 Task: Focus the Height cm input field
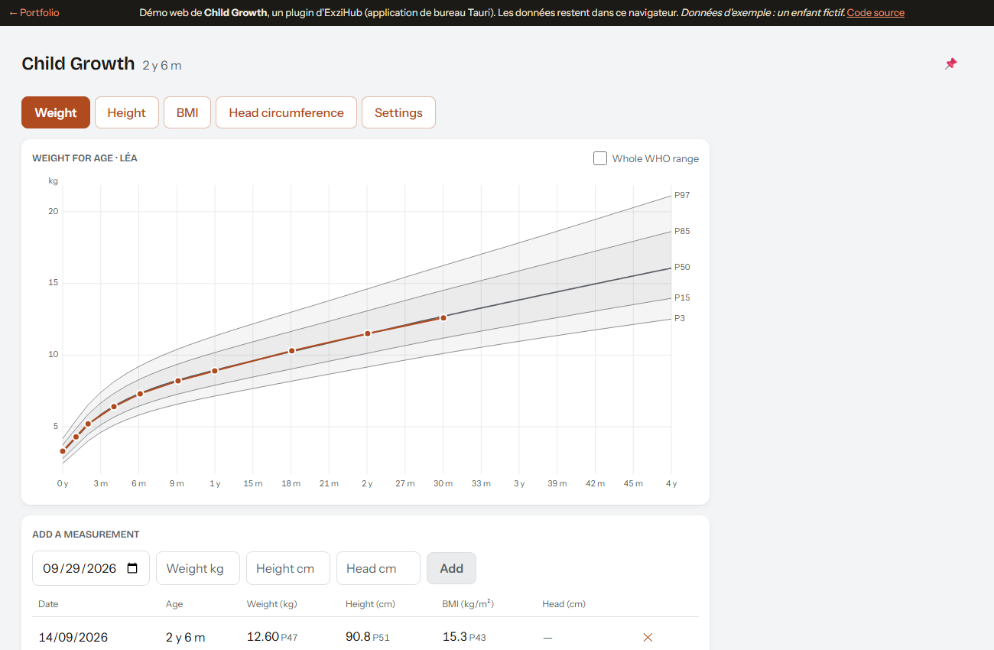288,568
